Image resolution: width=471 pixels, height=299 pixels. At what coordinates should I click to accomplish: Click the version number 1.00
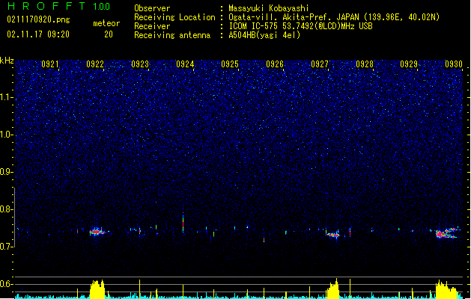102,7
